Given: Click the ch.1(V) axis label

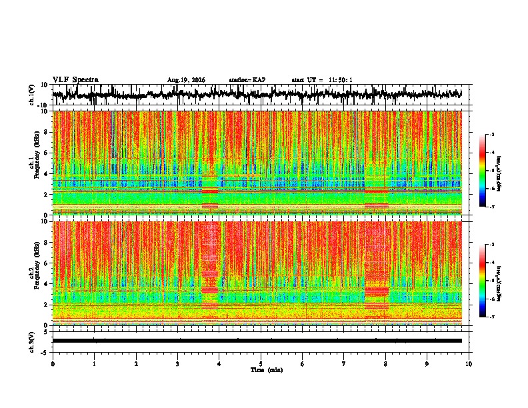Looking at the screenshot, I should pyautogui.click(x=32, y=95).
